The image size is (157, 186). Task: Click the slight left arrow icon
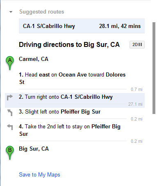[x=10, y=113]
